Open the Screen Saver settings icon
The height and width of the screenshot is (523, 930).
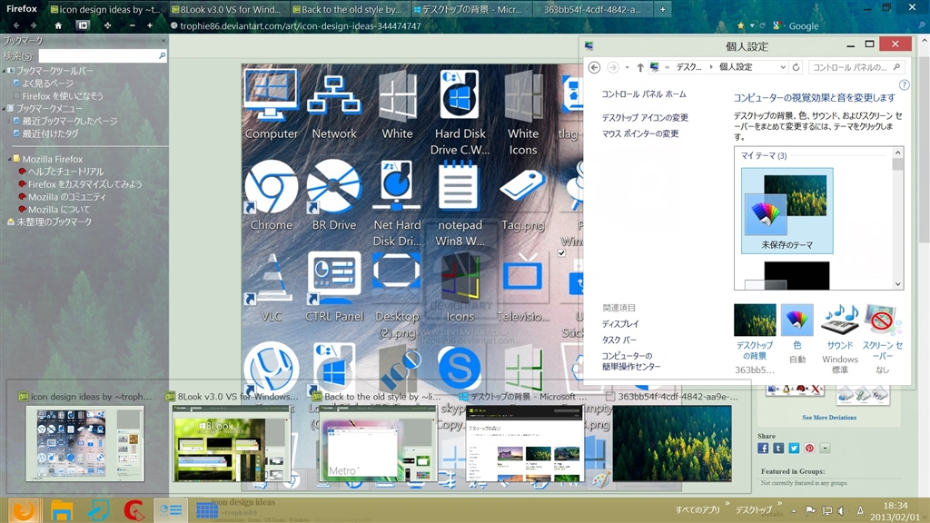(883, 321)
